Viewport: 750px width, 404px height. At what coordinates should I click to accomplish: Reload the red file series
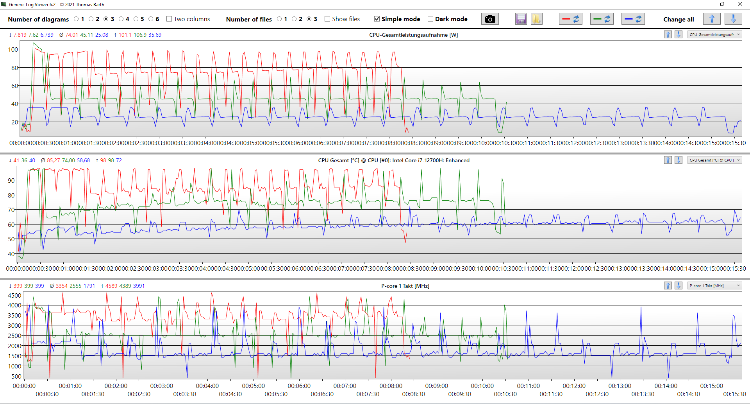570,19
